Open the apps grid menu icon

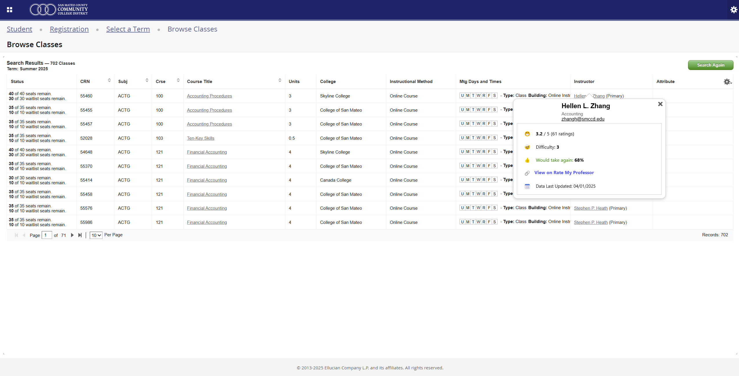(10, 10)
